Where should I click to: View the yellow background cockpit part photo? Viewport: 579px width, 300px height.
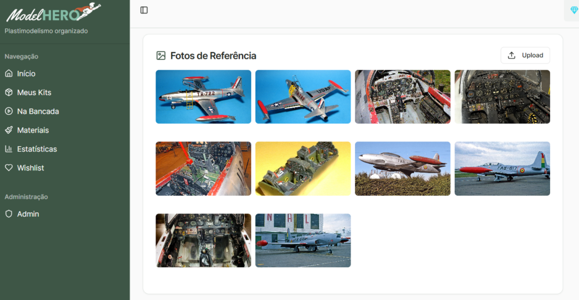coord(303,169)
